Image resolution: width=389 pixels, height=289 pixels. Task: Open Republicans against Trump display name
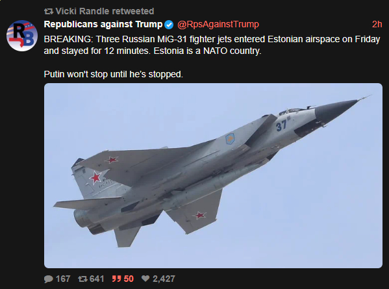[103, 24]
